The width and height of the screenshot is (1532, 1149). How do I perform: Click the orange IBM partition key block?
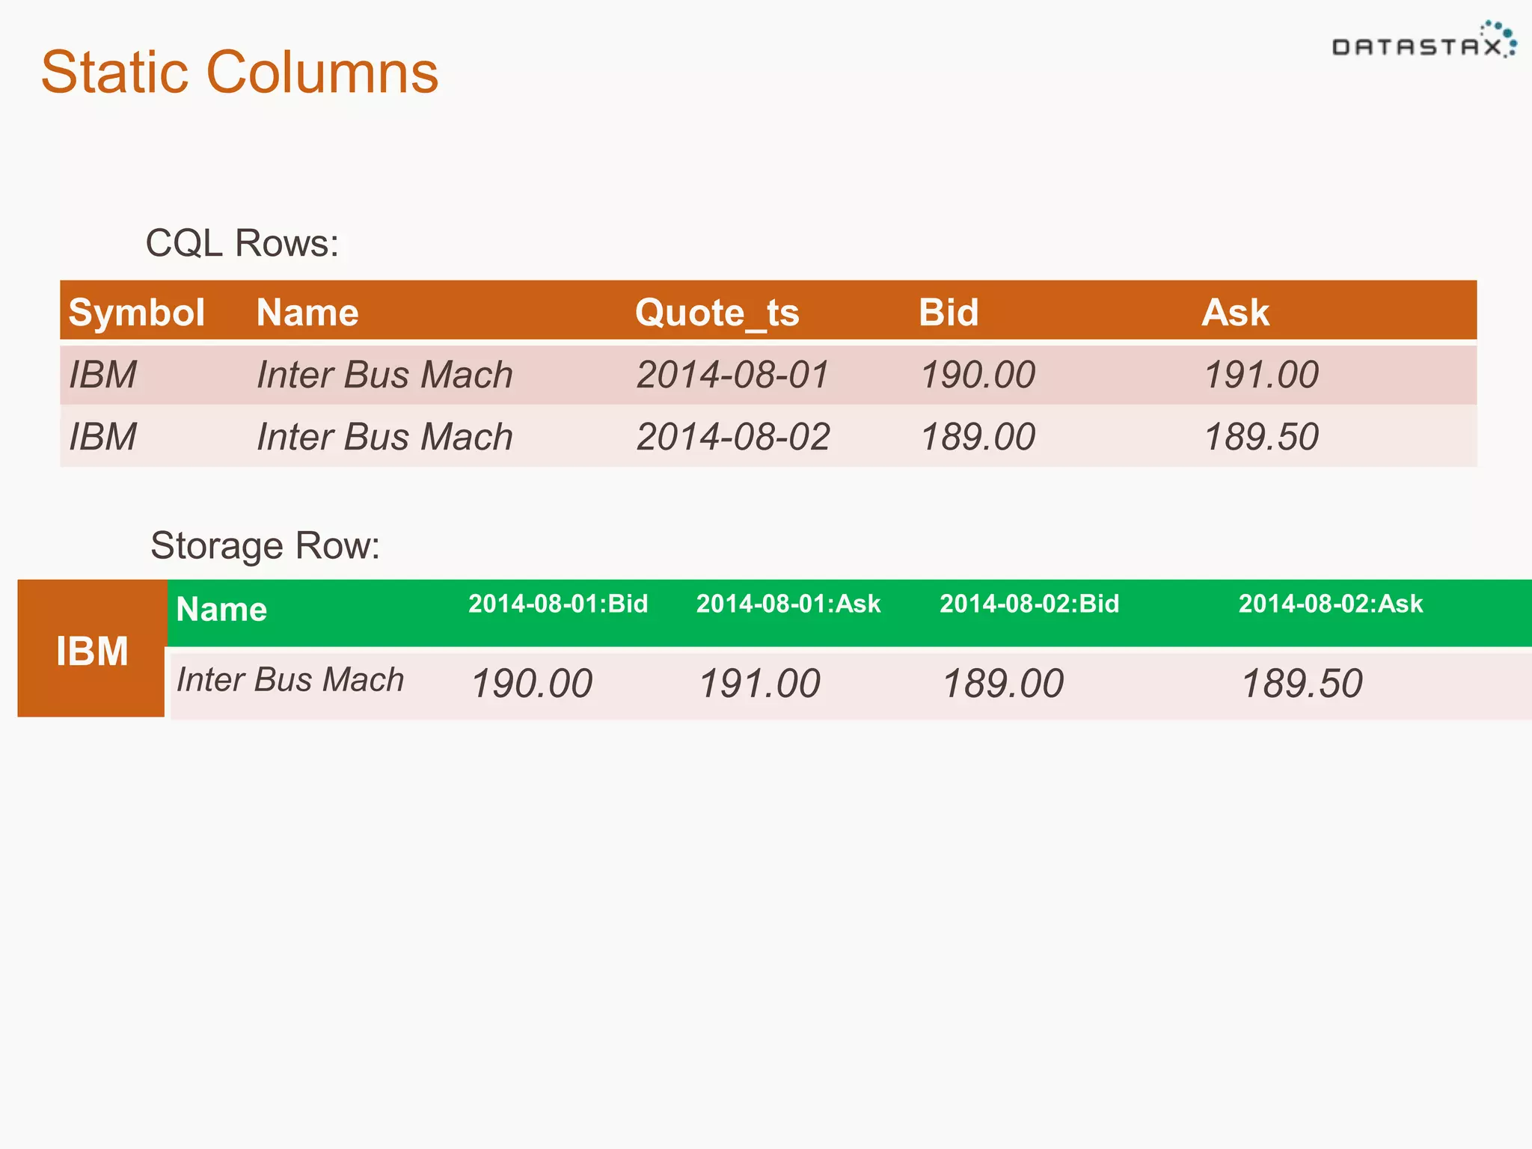coord(91,649)
